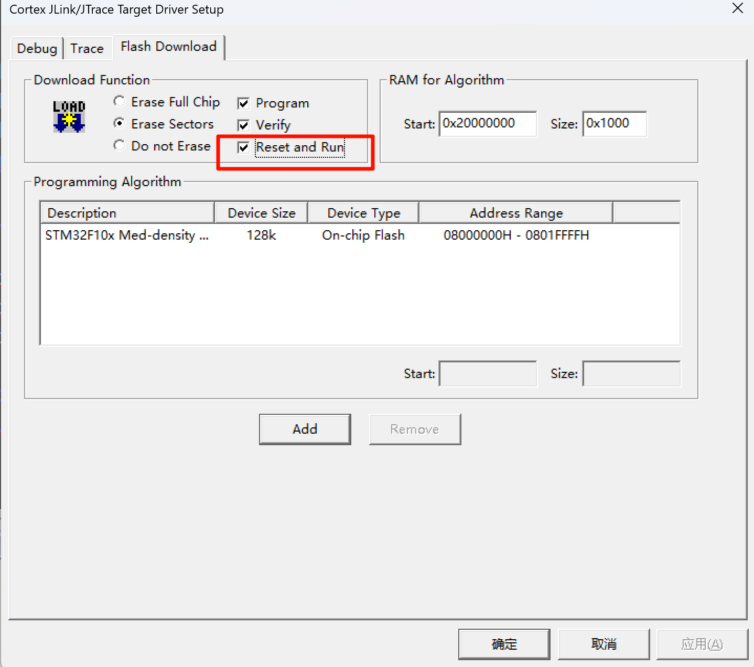Click the Address Range column header
Screen dimensions: 754x667
coord(515,213)
